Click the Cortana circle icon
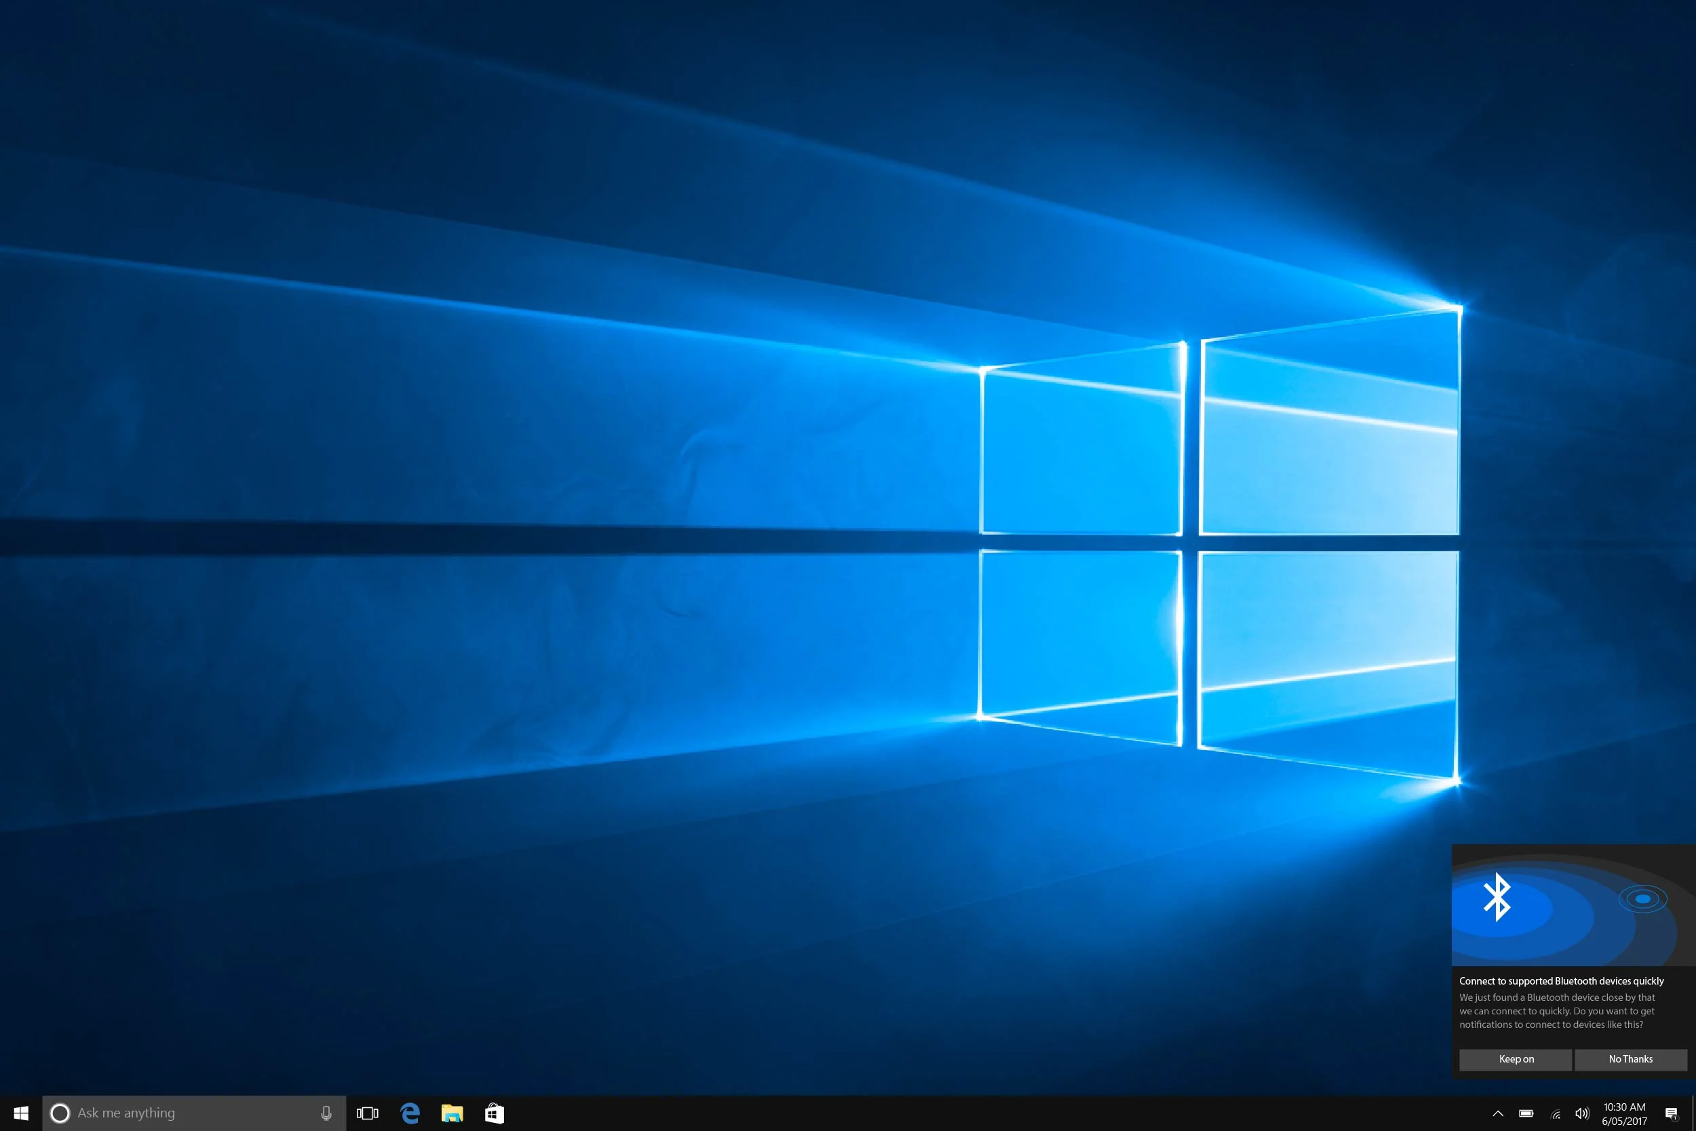Viewport: 1696px width, 1131px height. [60, 1113]
